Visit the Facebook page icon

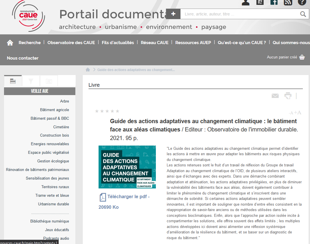274,2
